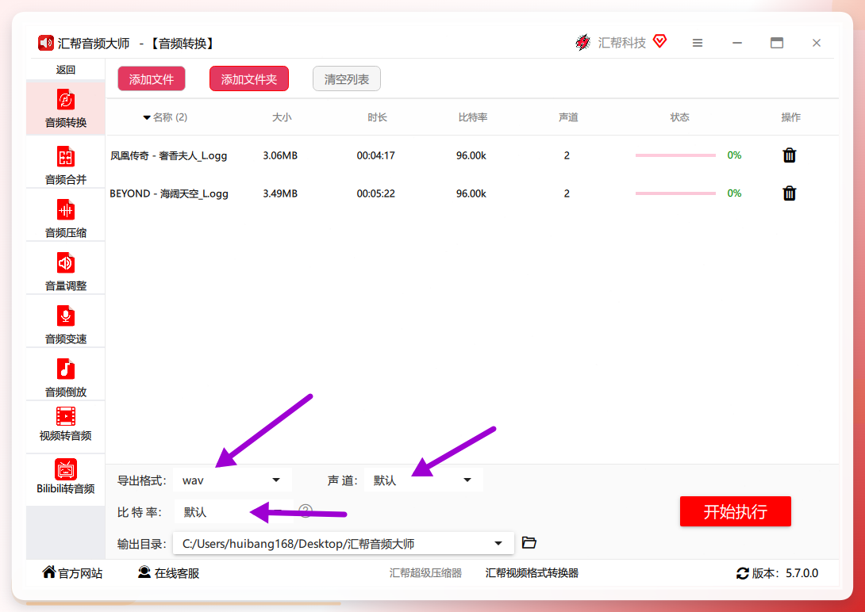Click the 声道 column header
This screenshot has width=865, height=612.
pyautogui.click(x=568, y=117)
